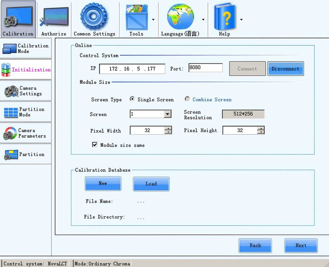
Task: Click the Control system: NovaLCT status text
Action: pyautogui.click(x=35, y=264)
